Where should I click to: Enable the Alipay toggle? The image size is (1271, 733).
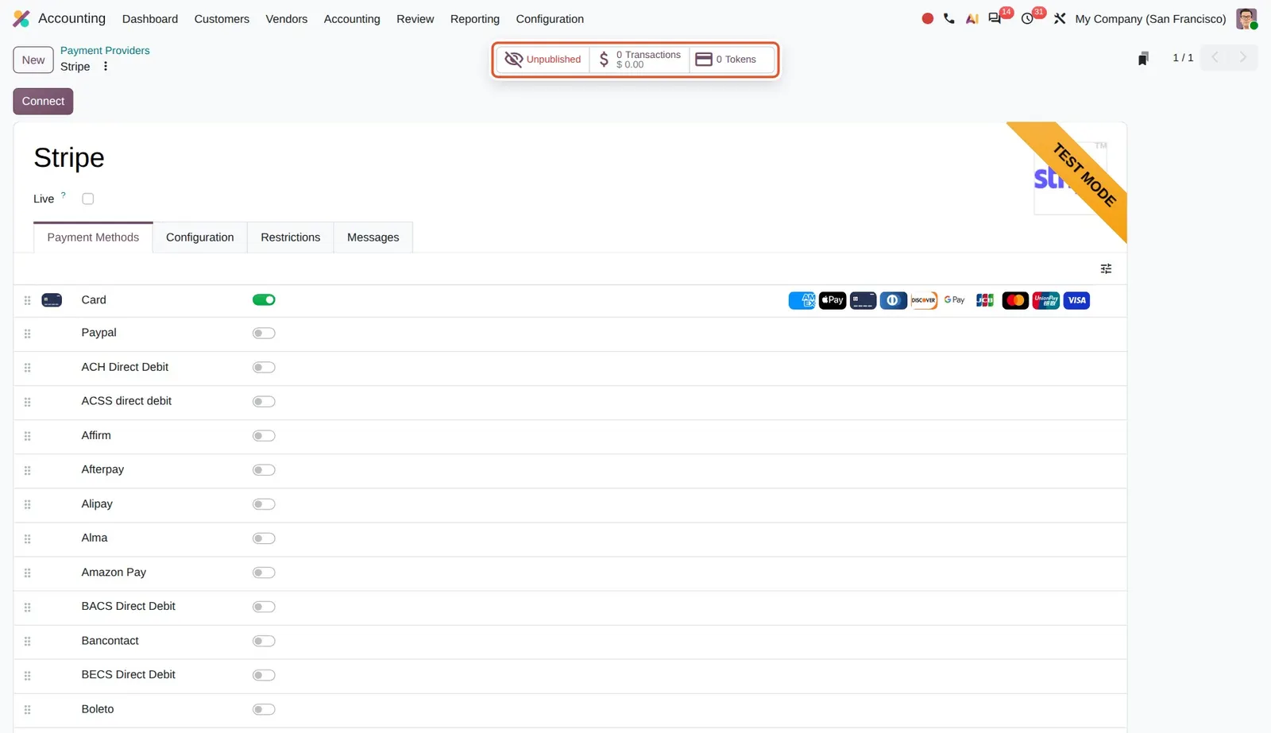pos(264,503)
